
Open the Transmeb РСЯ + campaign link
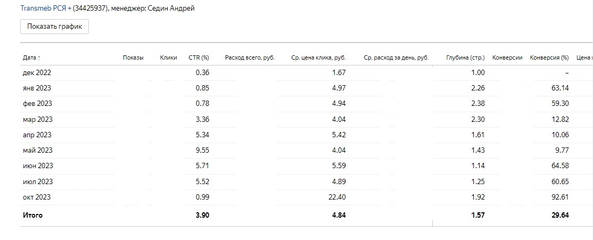coord(45,9)
